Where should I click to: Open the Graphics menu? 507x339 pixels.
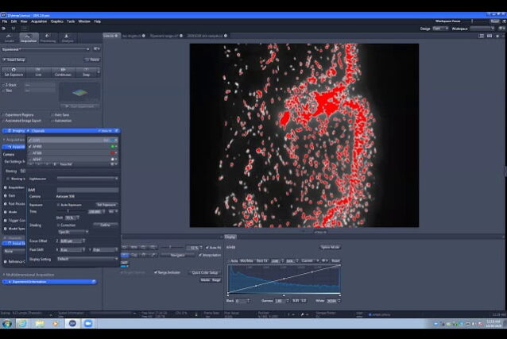[57, 21]
